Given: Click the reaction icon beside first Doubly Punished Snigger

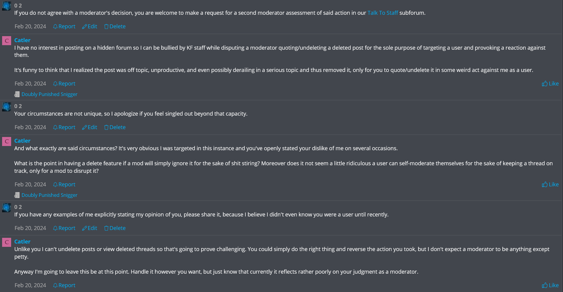Looking at the screenshot, I should point(17,94).
